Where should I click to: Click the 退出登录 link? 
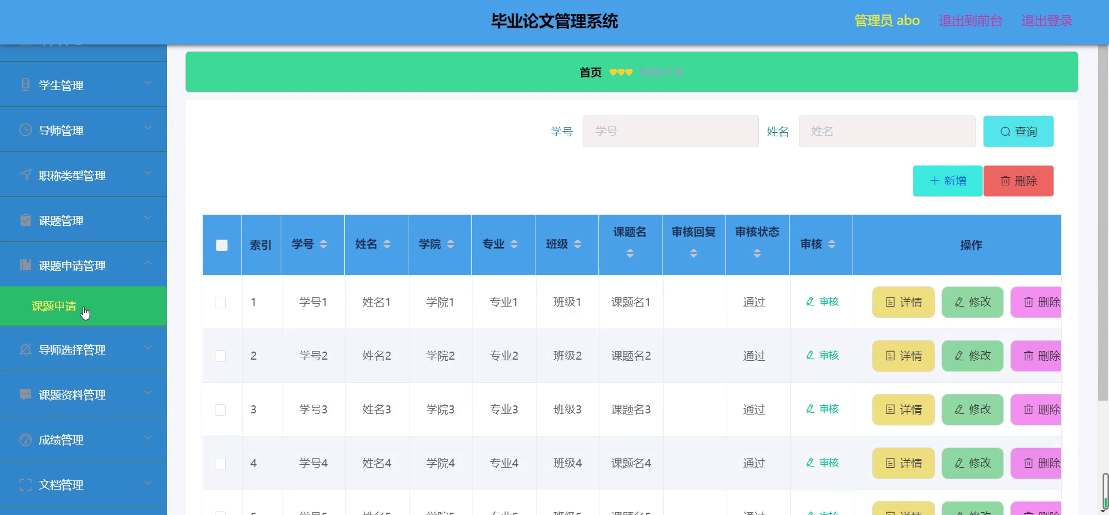pyautogui.click(x=1047, y=21)
